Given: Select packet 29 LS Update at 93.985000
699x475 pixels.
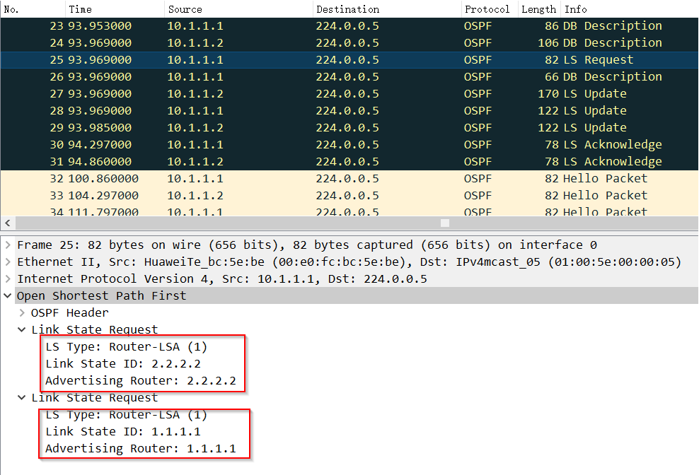Looking at the screenshot, I should click(x=349, y=127).
